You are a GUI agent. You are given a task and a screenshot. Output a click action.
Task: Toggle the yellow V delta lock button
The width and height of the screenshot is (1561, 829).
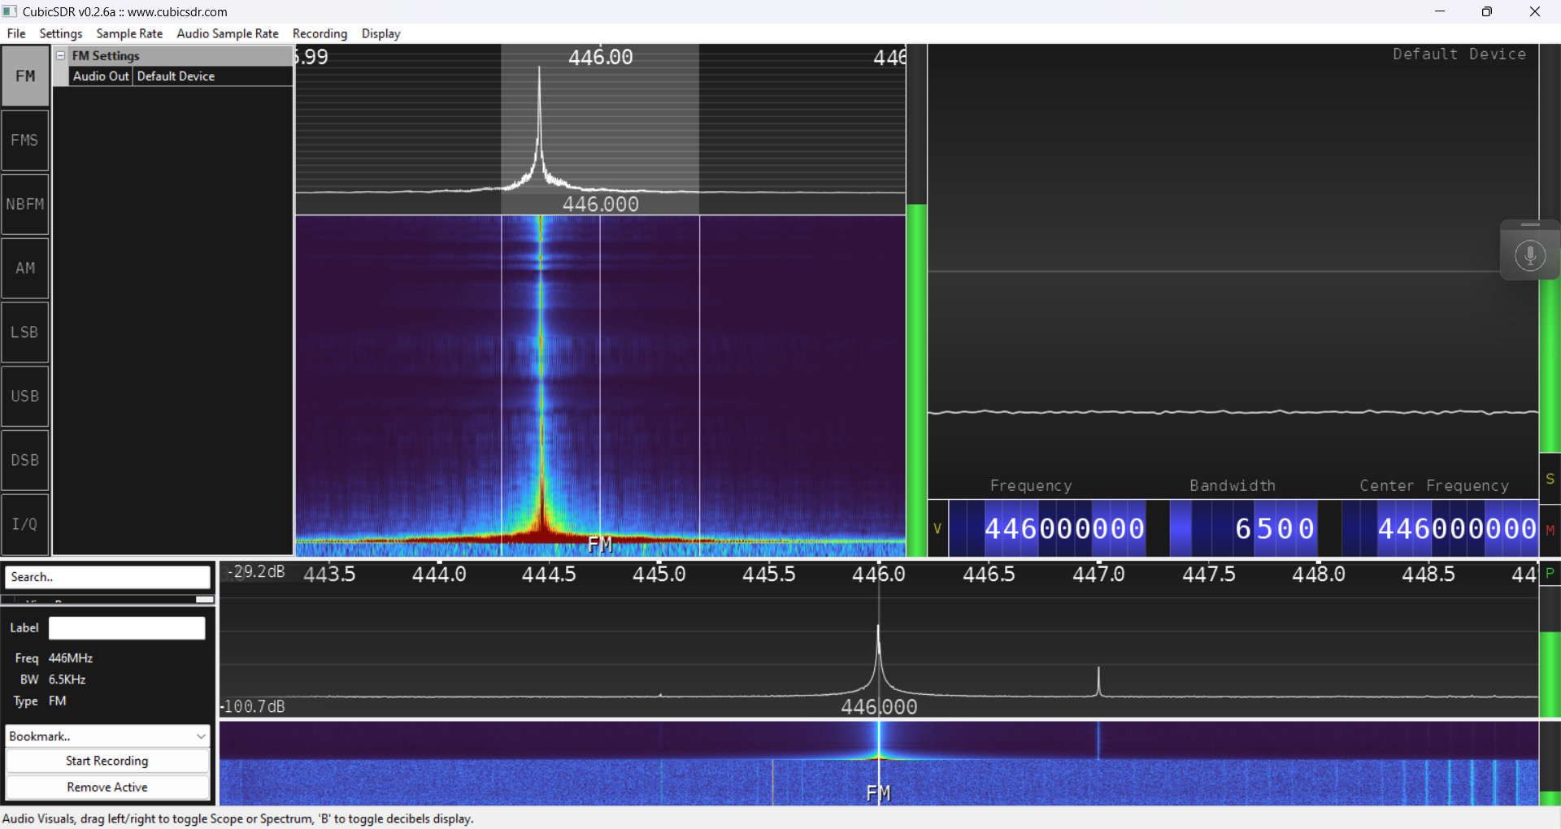point(937,529)
